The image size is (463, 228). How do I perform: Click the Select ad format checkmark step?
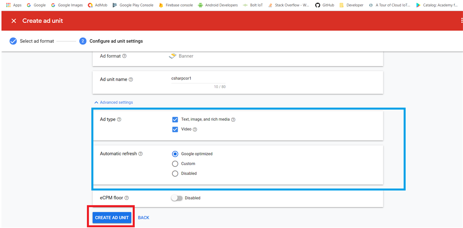point(13,41)
